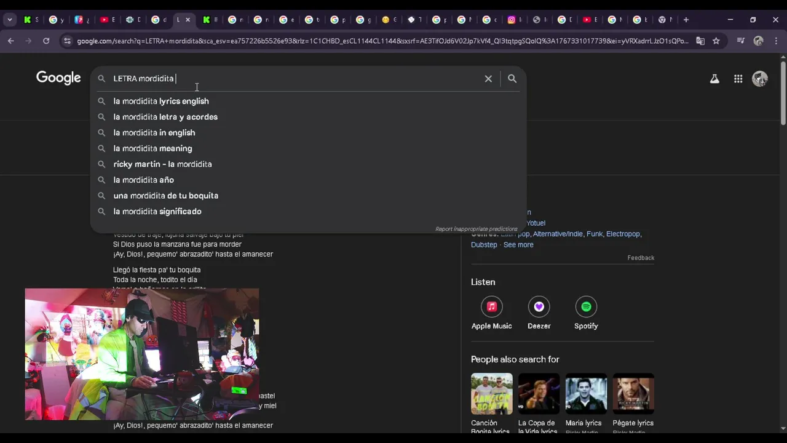Click the Google logo
Screen dimensions: 787x443
(x=58, y=78)
